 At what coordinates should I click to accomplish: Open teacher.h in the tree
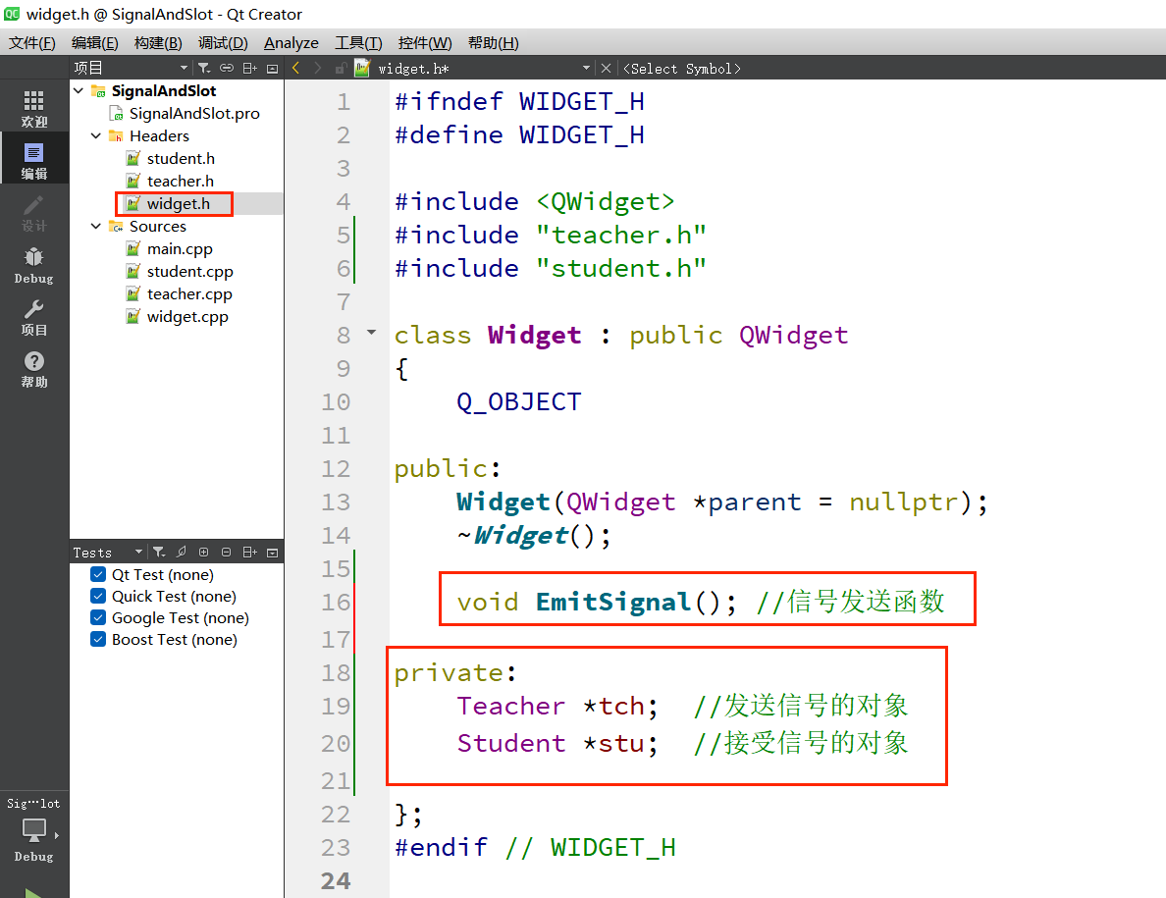pos(180,181)
